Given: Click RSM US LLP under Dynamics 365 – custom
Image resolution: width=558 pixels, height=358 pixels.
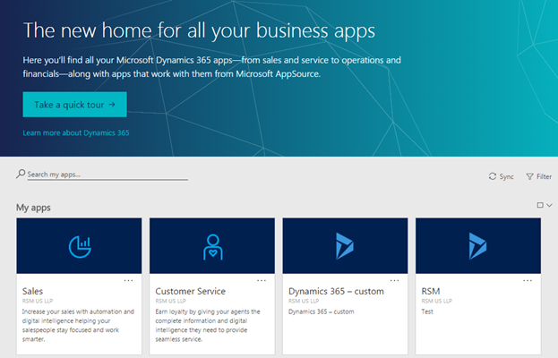Looking at the screenshot, I should [304, 301].
